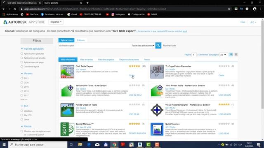Open the Español language dropdown
This screenshot has height=148, width=264.
coord(56,22)
